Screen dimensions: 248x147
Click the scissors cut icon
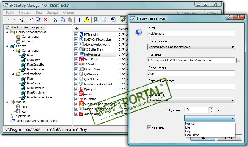[55, 20]
